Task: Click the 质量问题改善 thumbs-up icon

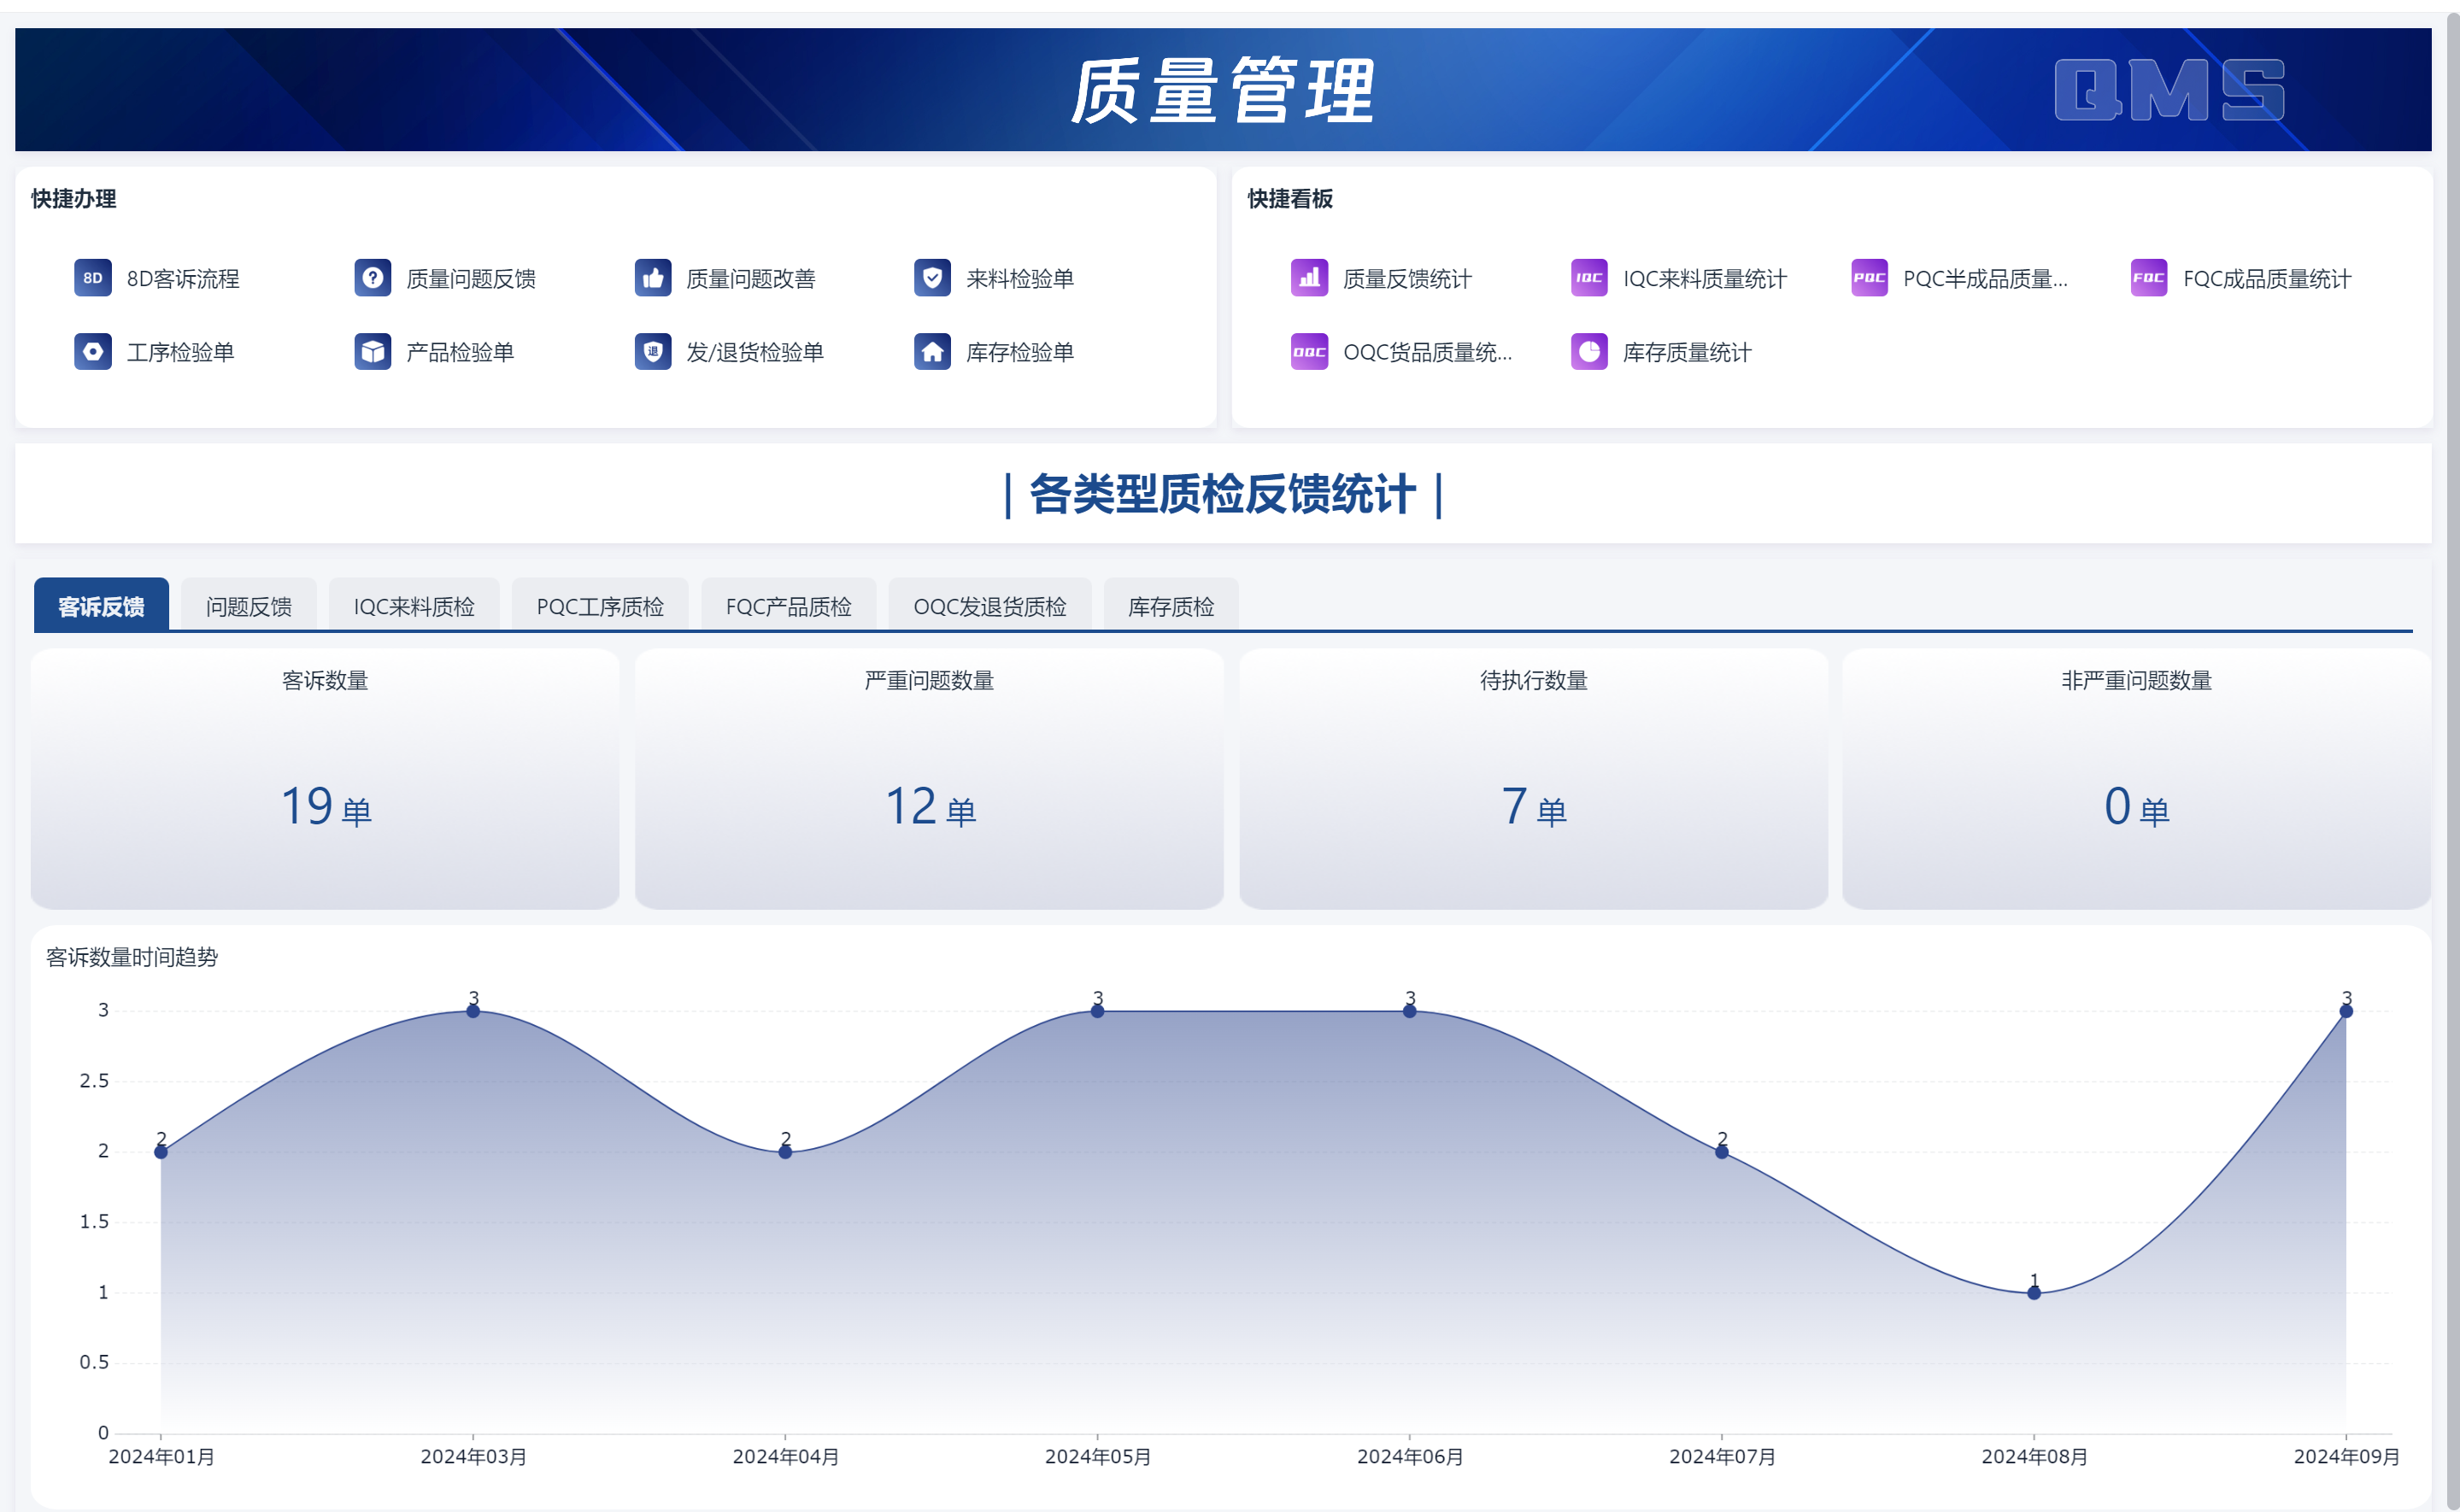Action: click(653, 278)
